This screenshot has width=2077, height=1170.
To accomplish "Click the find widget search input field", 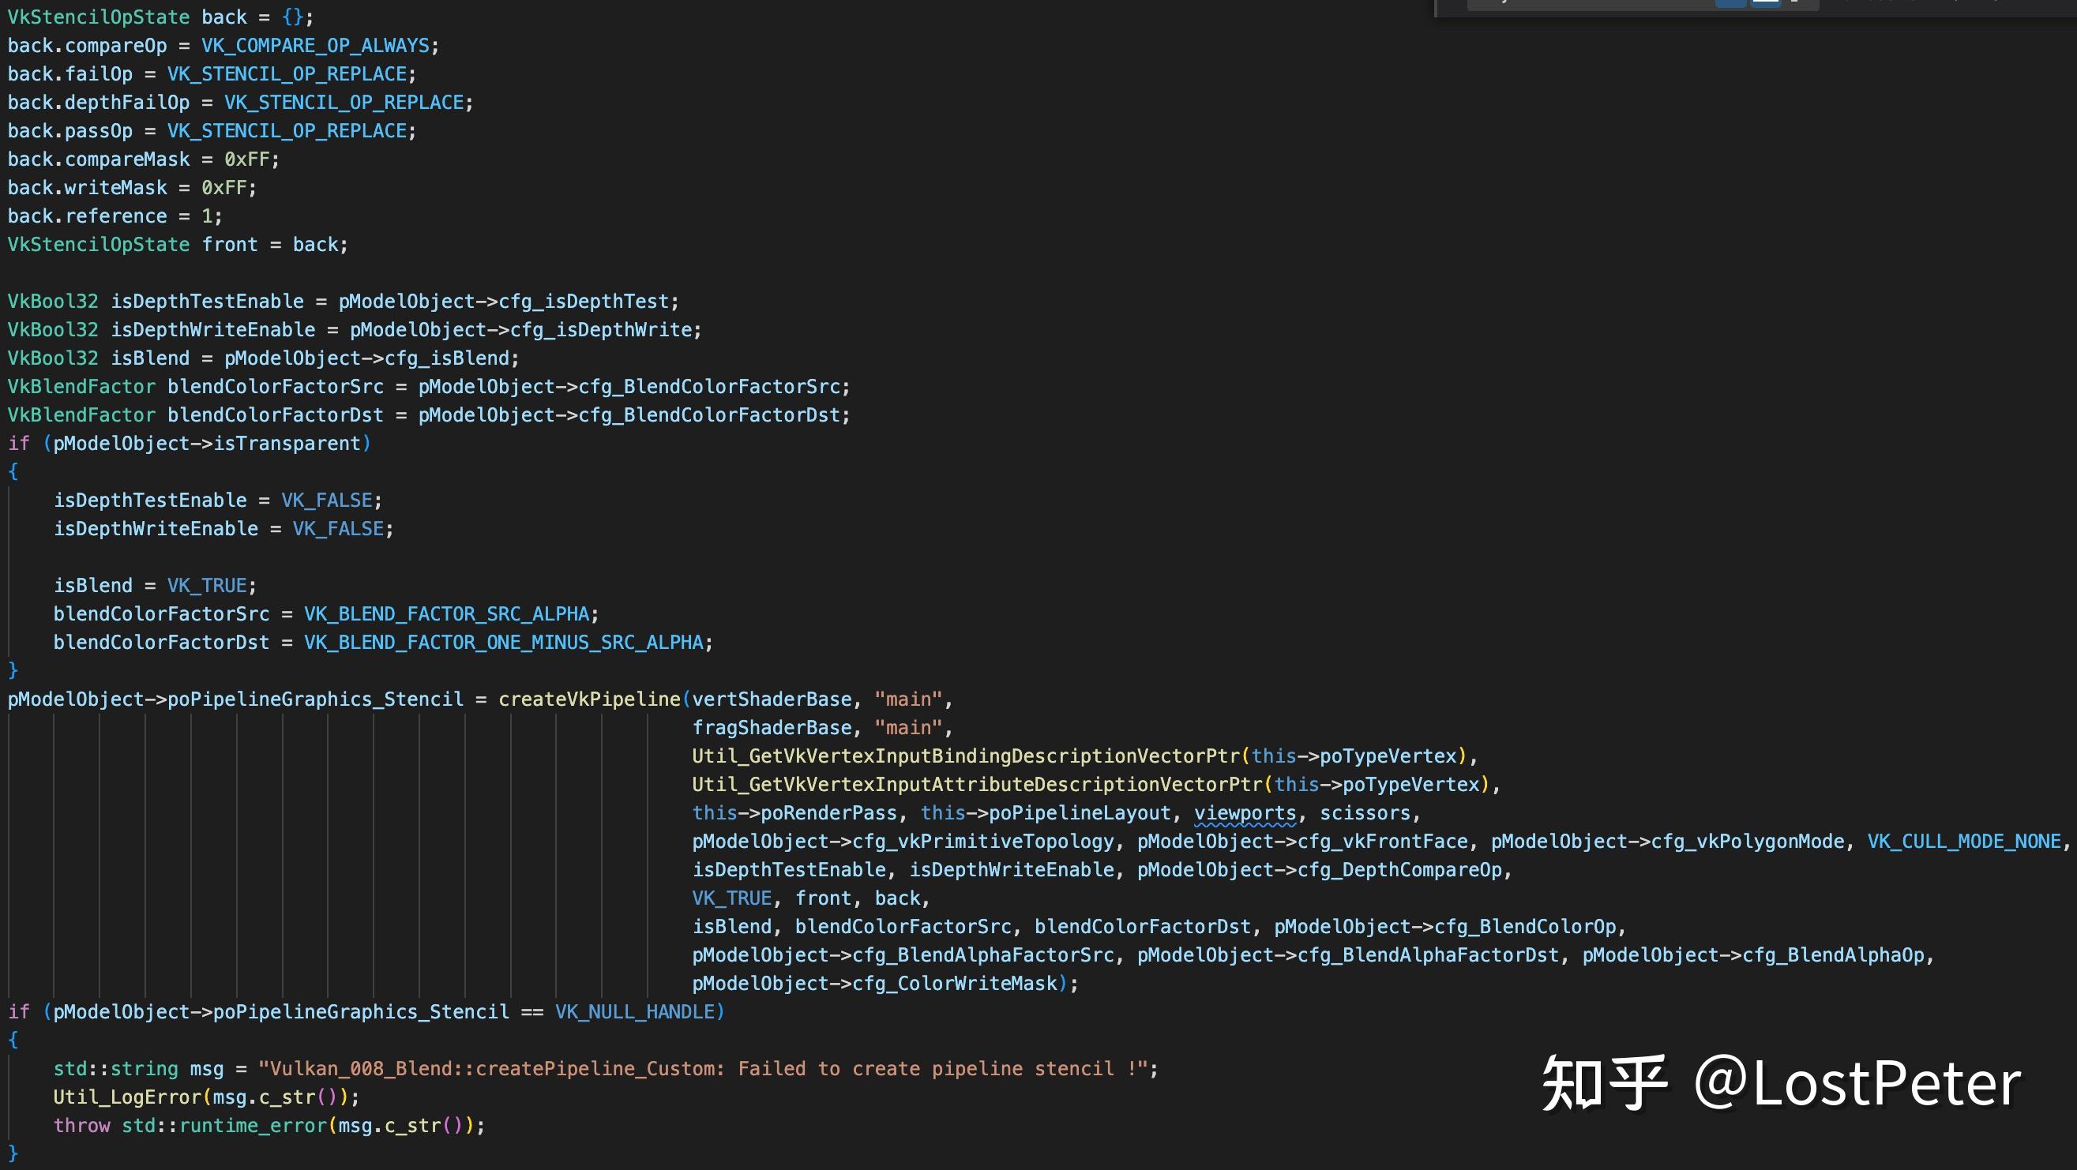I will [x=1580, y=3].
